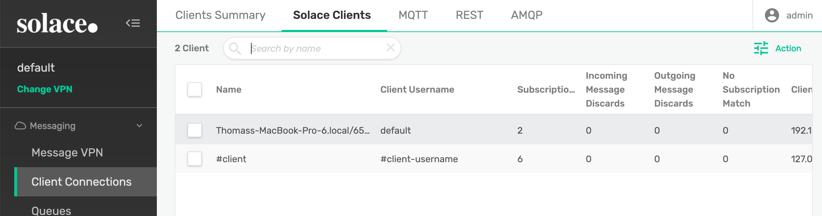The height and width of the screenshot is (216, 822).
Task: Switch to the Clients Summary tab
Action: click(x=220, y=15)
